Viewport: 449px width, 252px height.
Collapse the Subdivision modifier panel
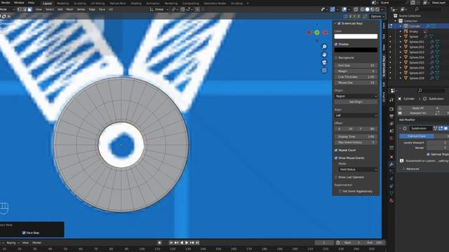[400, 129]
